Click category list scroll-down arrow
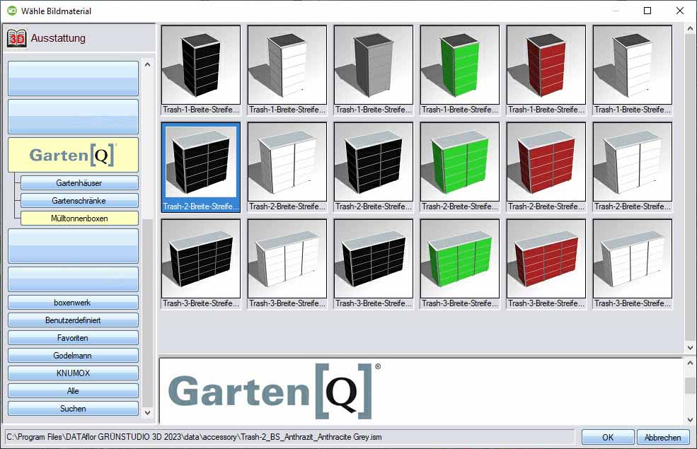 click(x=148, y=412)
